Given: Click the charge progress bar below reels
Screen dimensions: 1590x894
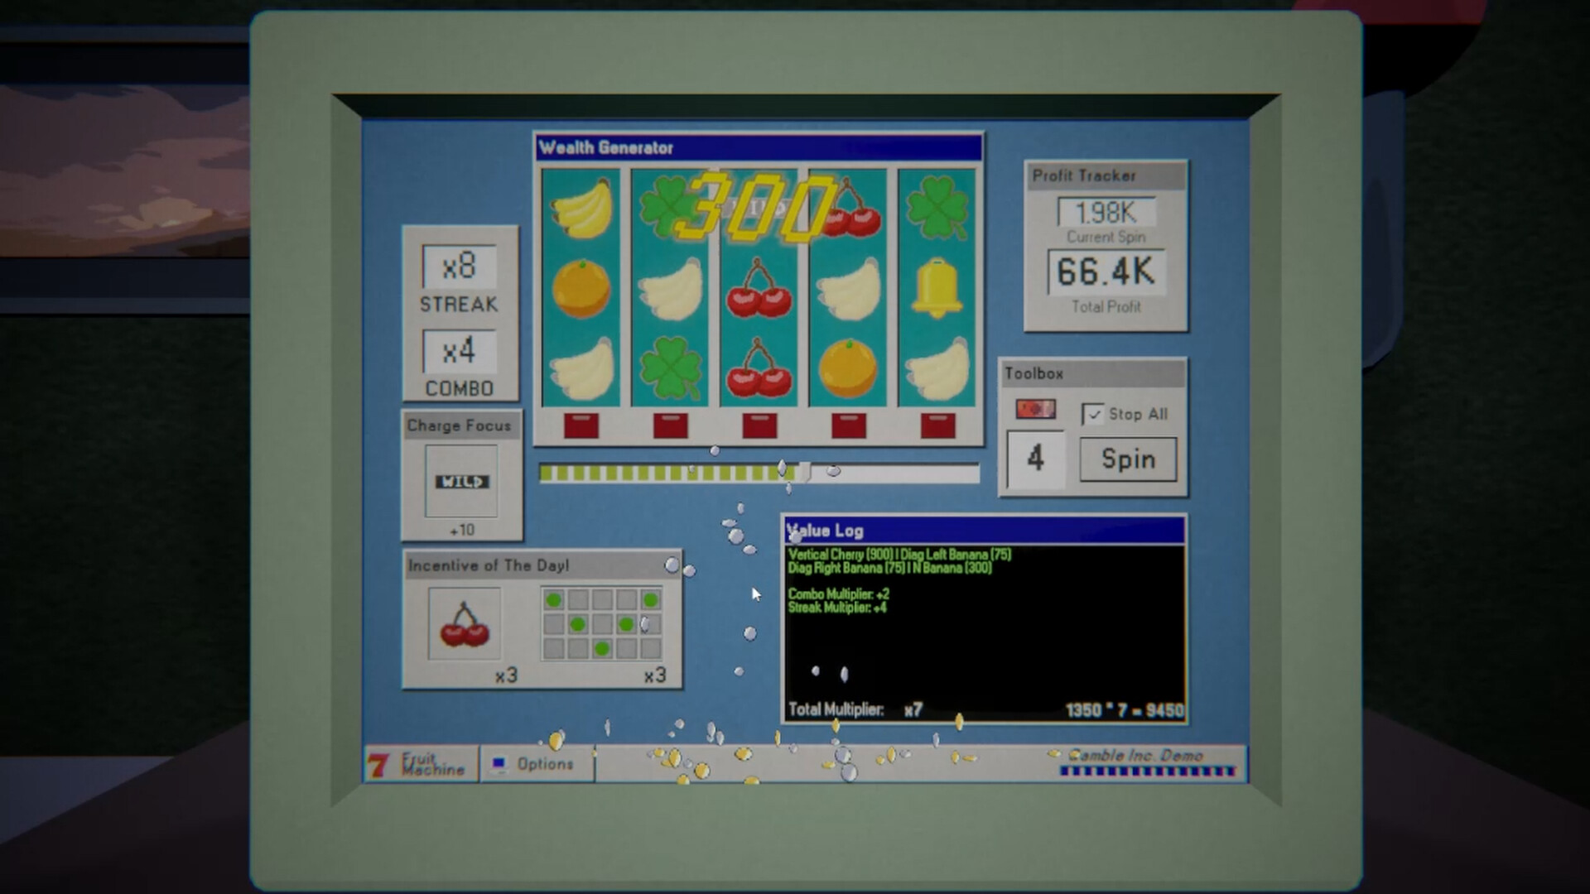Looking at the screenshot, I should [759, 473].
